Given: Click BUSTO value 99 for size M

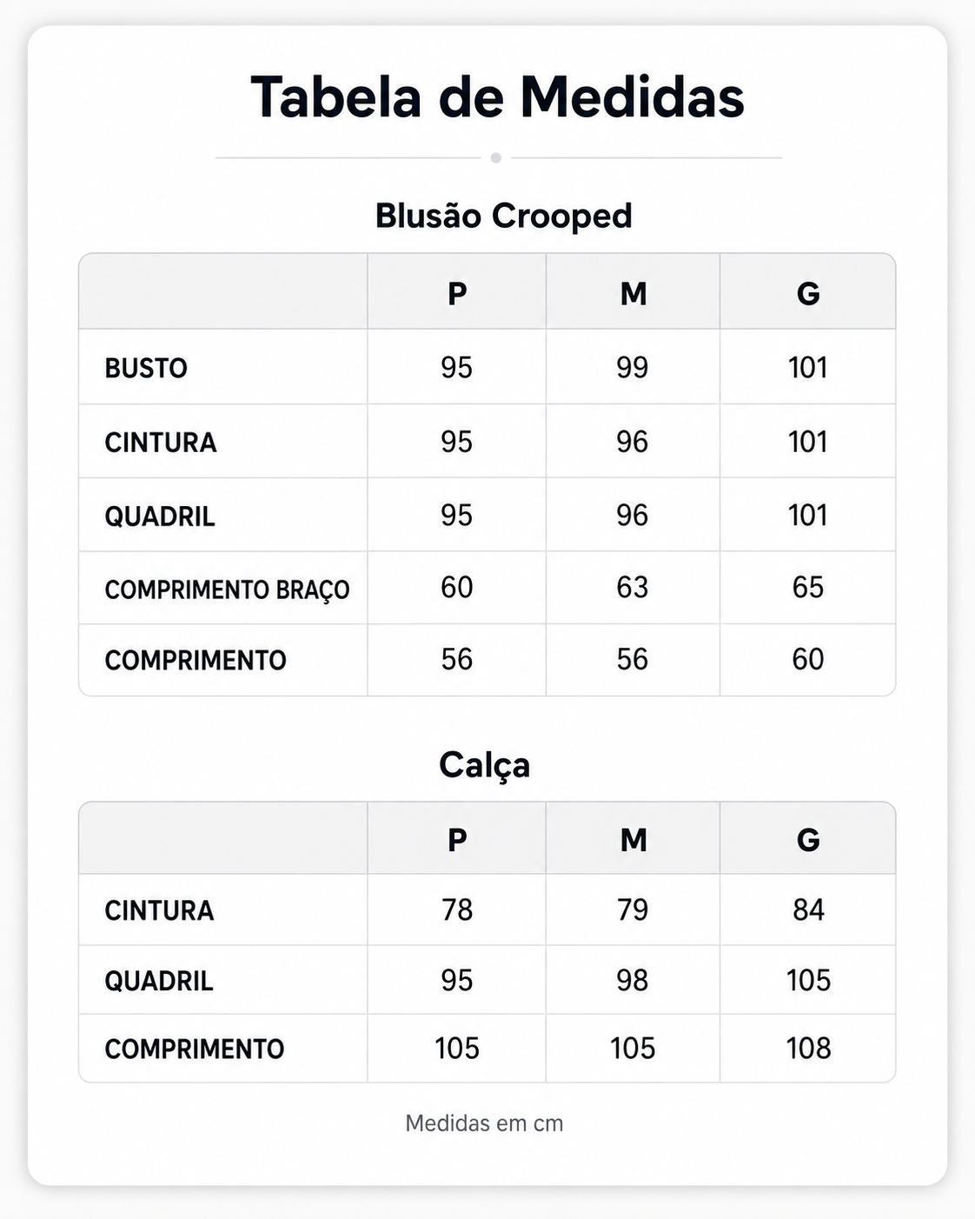Looking at the screenshot, I should (x=633, y=368).
